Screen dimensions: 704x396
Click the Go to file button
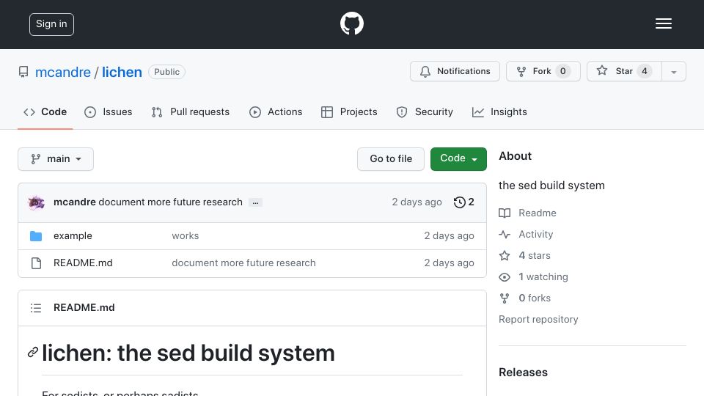click(391, 159)
